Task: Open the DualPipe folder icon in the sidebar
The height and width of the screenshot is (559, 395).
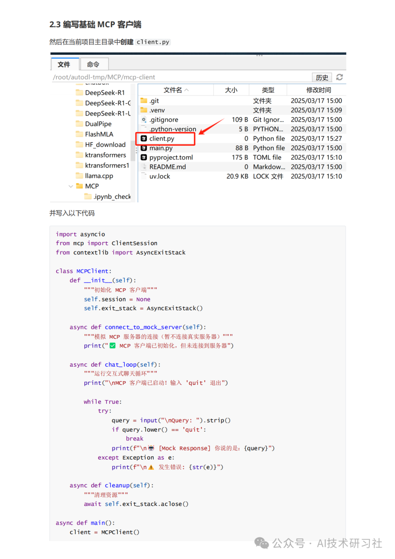Action: [79, 124]
